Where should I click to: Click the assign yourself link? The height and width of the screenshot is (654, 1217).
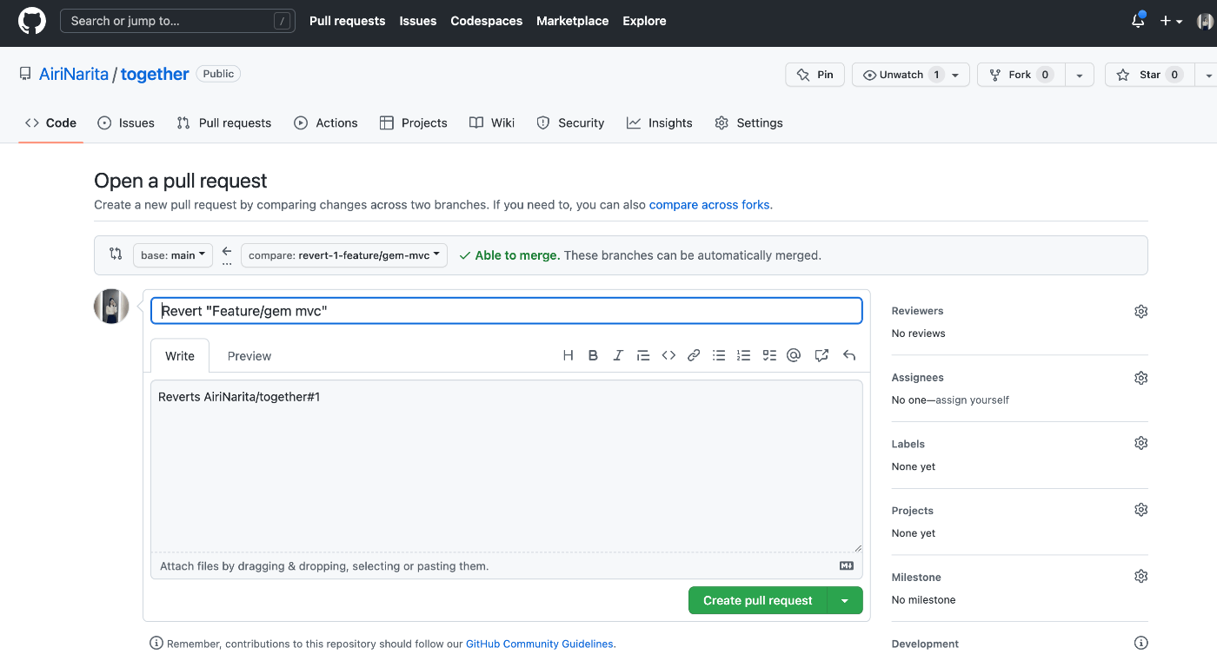973,400
